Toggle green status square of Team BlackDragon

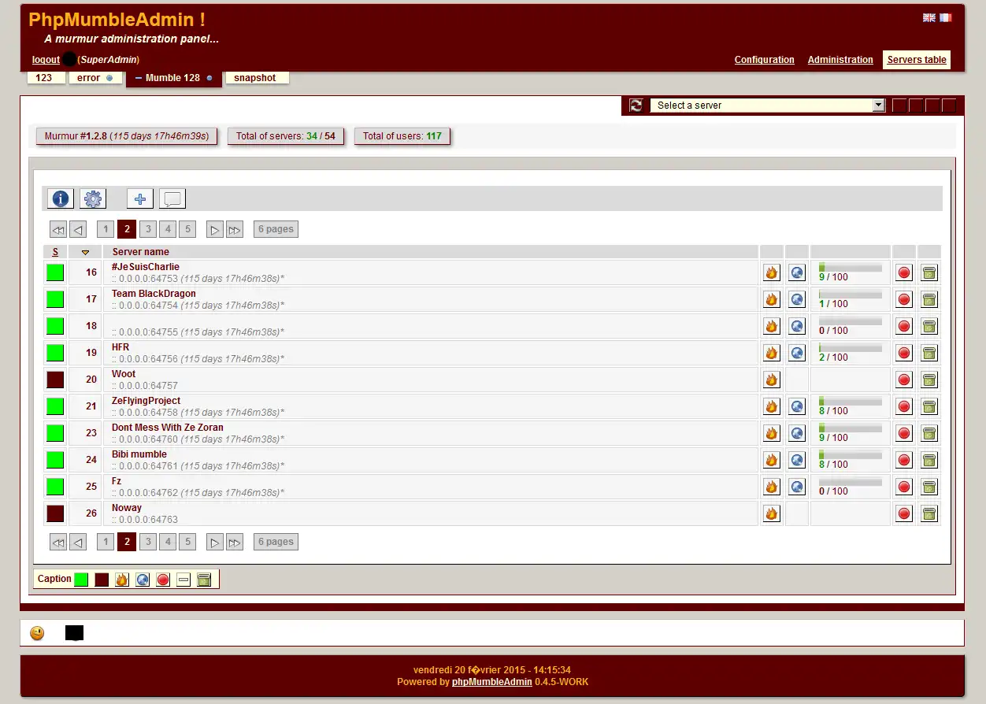(55, 299)
